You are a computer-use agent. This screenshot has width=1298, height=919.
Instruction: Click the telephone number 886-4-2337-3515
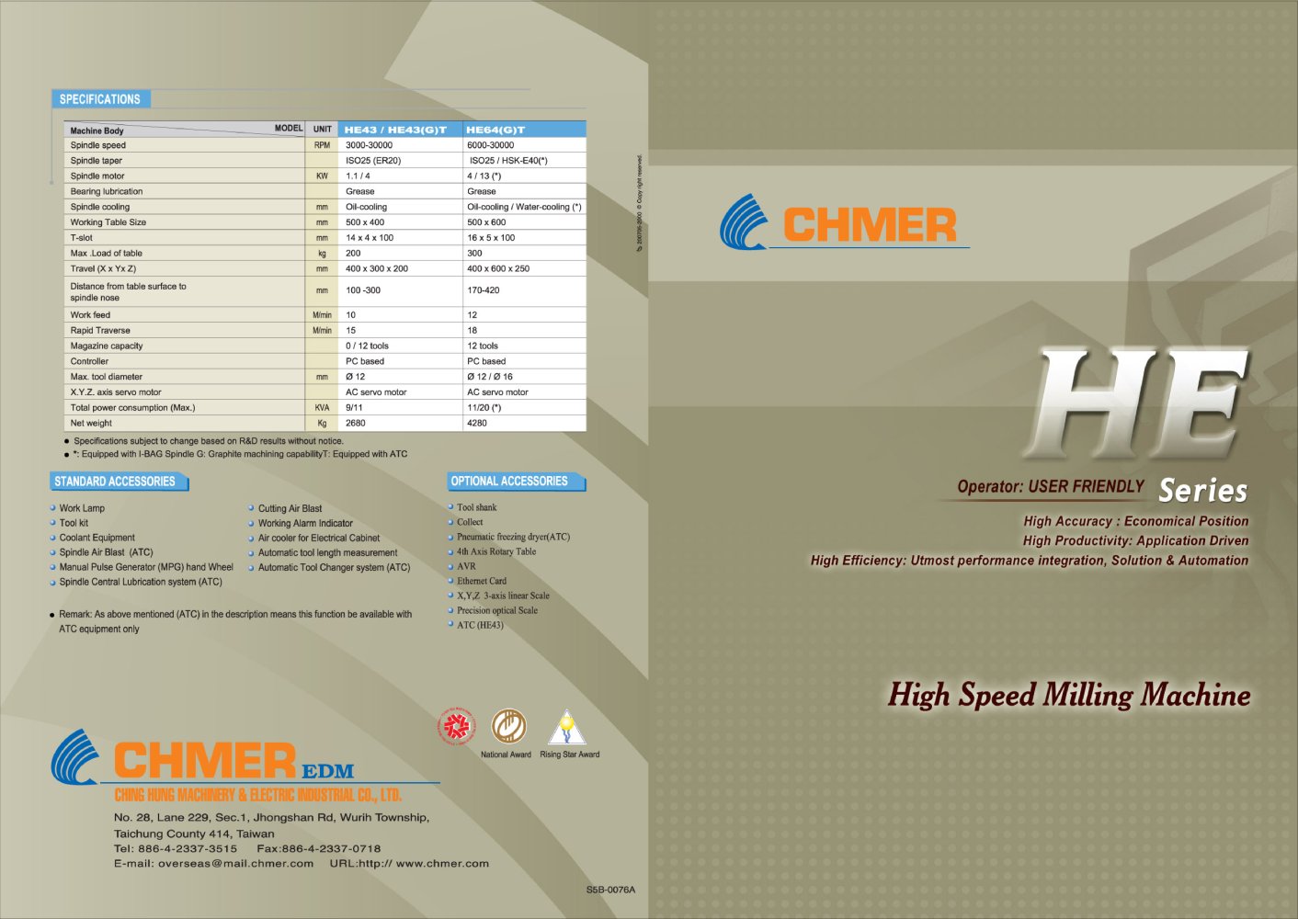point(188,849)
